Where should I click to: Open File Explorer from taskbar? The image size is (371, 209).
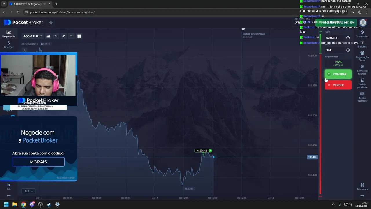[15, 204]
